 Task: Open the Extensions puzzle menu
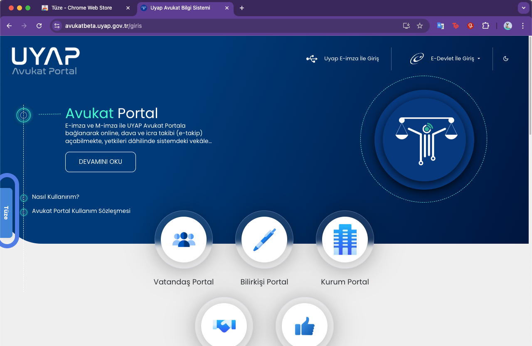coord(485,26)
